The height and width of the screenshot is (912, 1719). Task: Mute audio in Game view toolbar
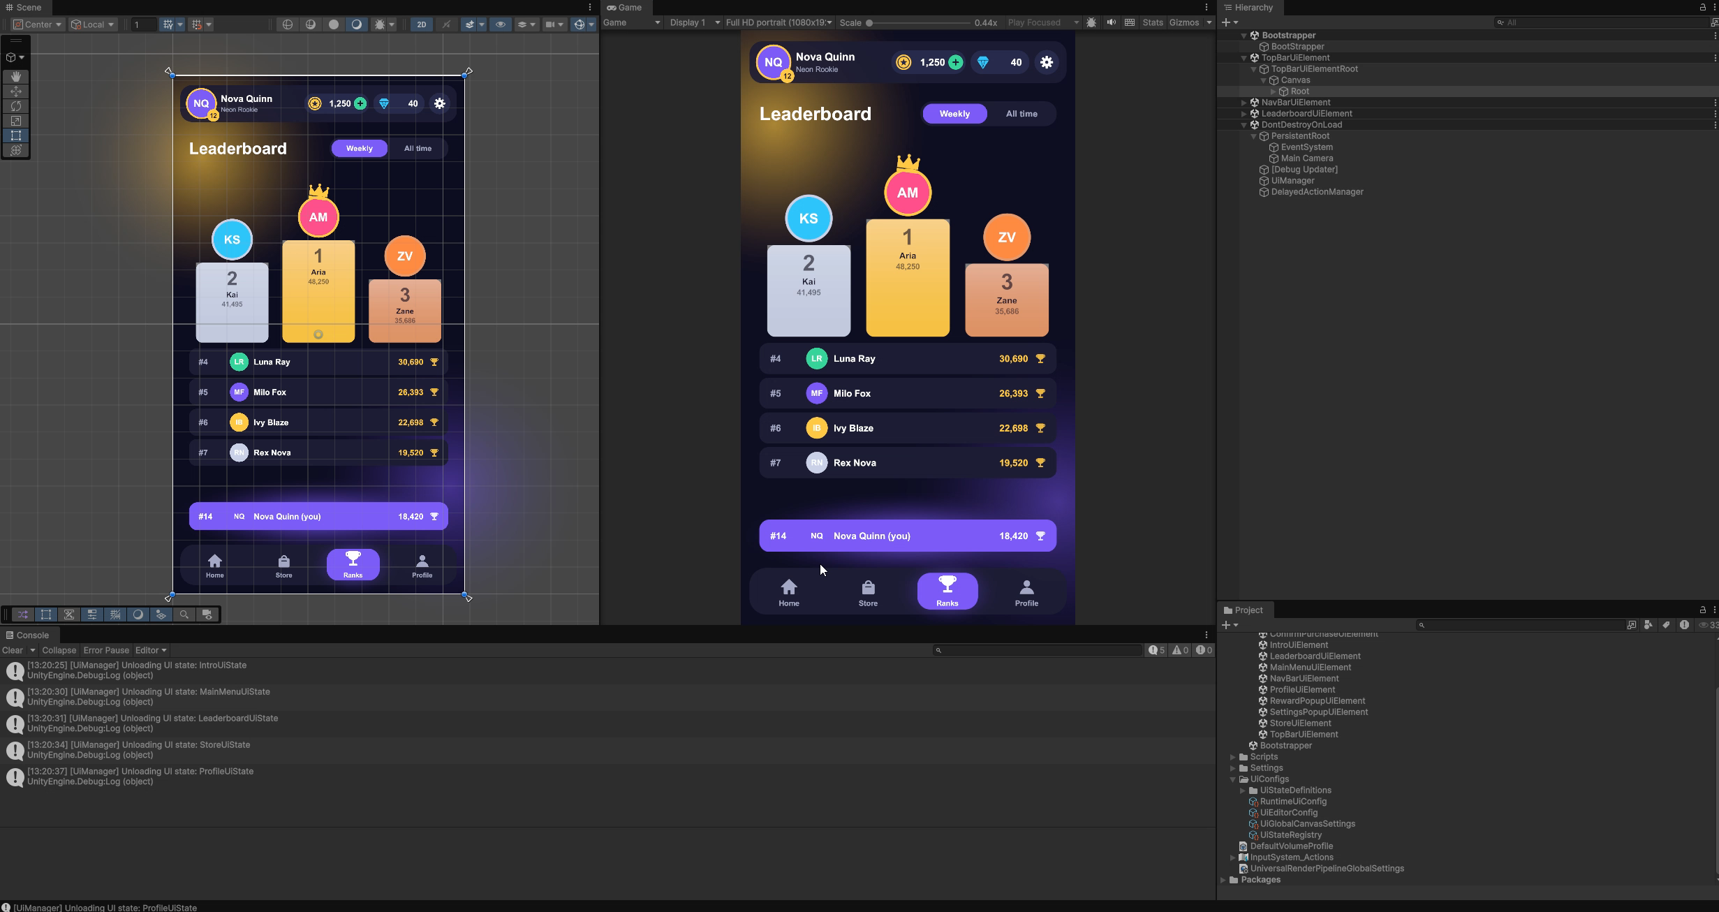click(1111, 22)
